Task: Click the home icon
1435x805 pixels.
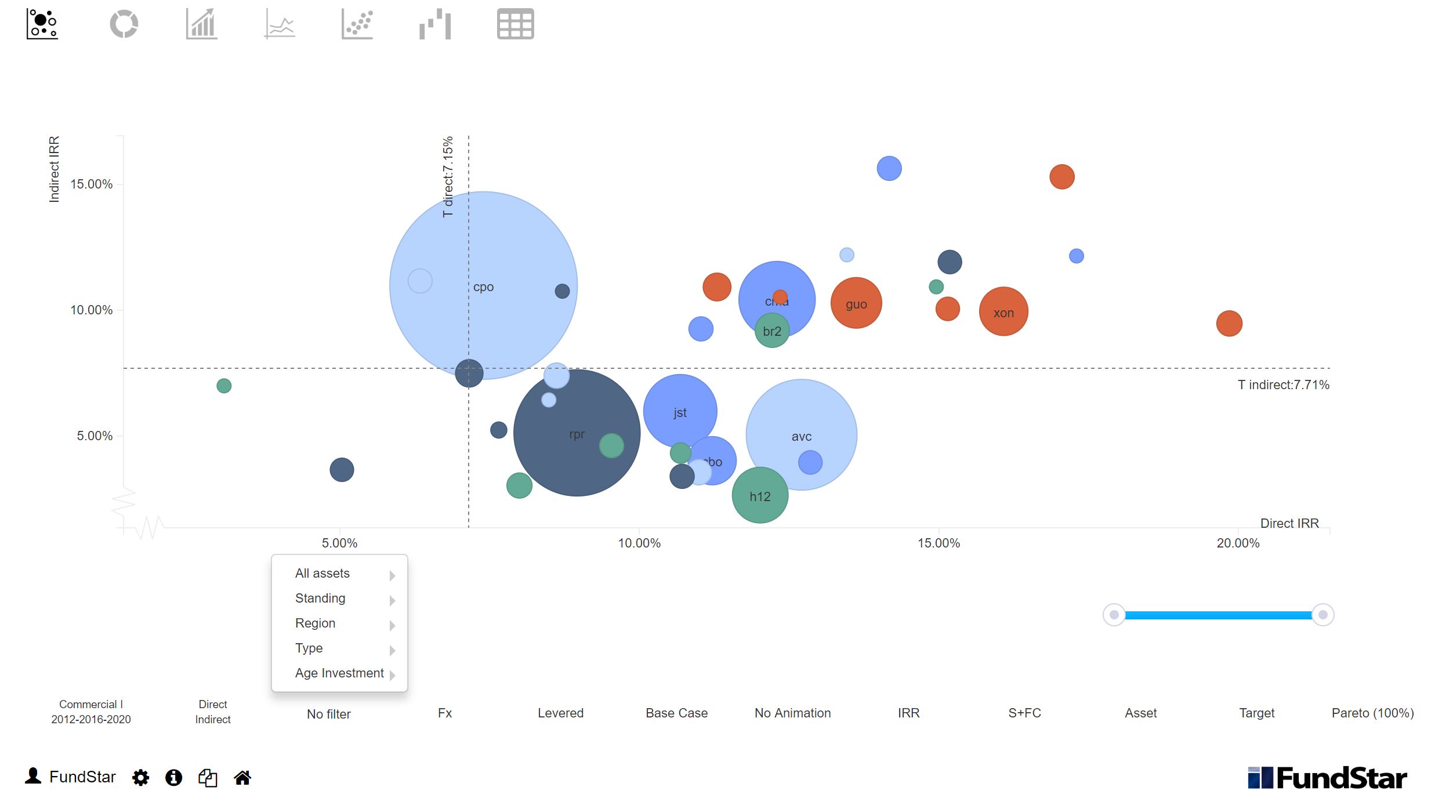Action: pyautogui.click(x=242, y=778)
